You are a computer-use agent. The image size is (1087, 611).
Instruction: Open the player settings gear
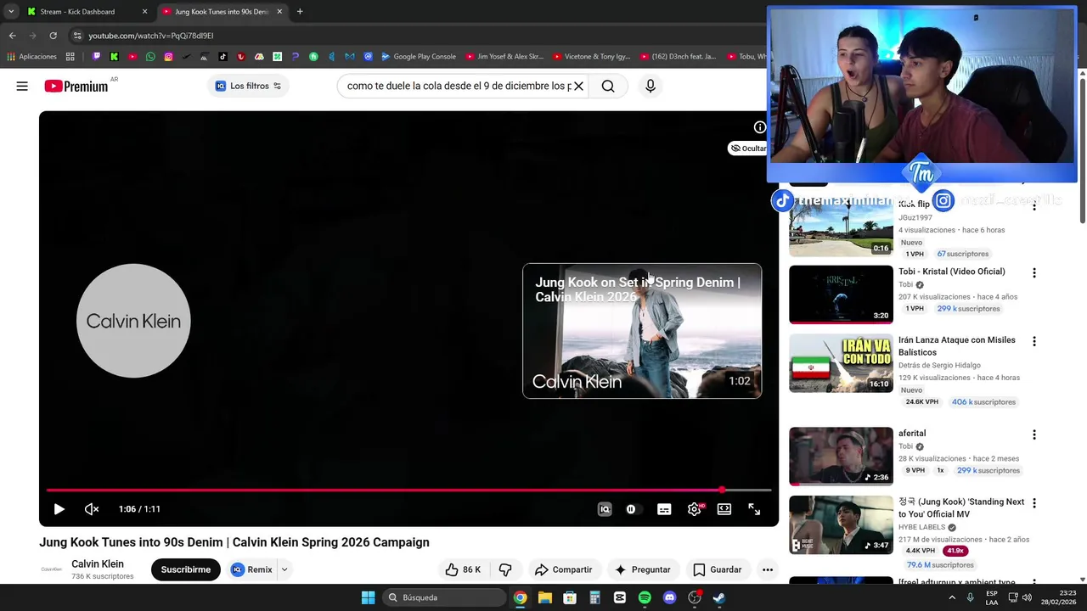695,509
